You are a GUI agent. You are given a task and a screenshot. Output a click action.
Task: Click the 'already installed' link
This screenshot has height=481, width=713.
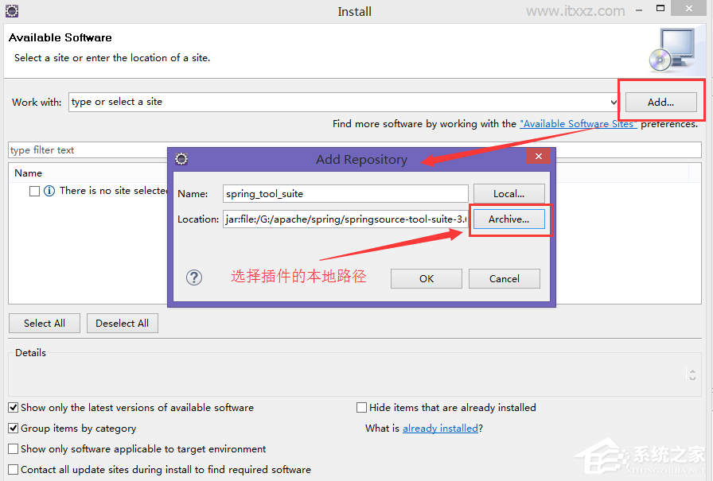click(440, 428)
